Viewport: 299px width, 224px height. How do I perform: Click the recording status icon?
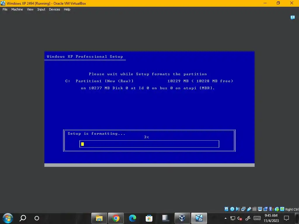265,209
